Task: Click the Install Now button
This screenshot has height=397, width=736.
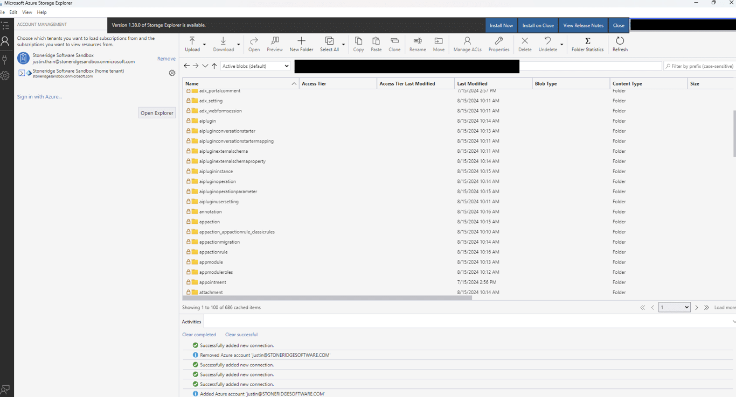Action: coord(501,25)
